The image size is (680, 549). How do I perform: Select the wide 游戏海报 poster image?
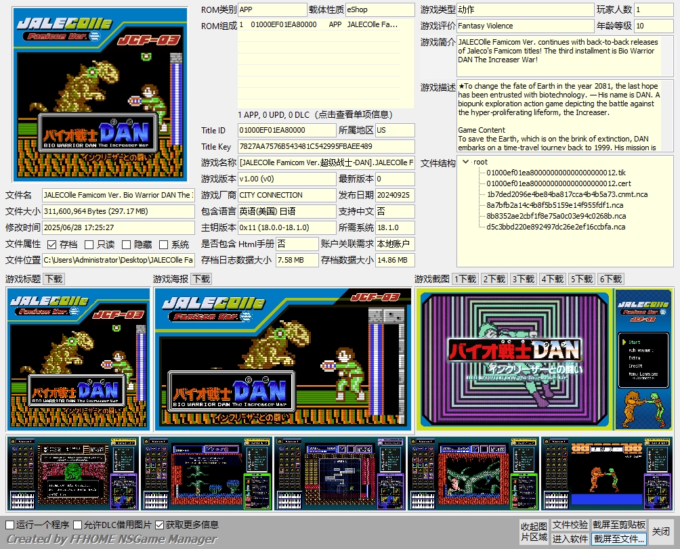[x=282, y=359]
